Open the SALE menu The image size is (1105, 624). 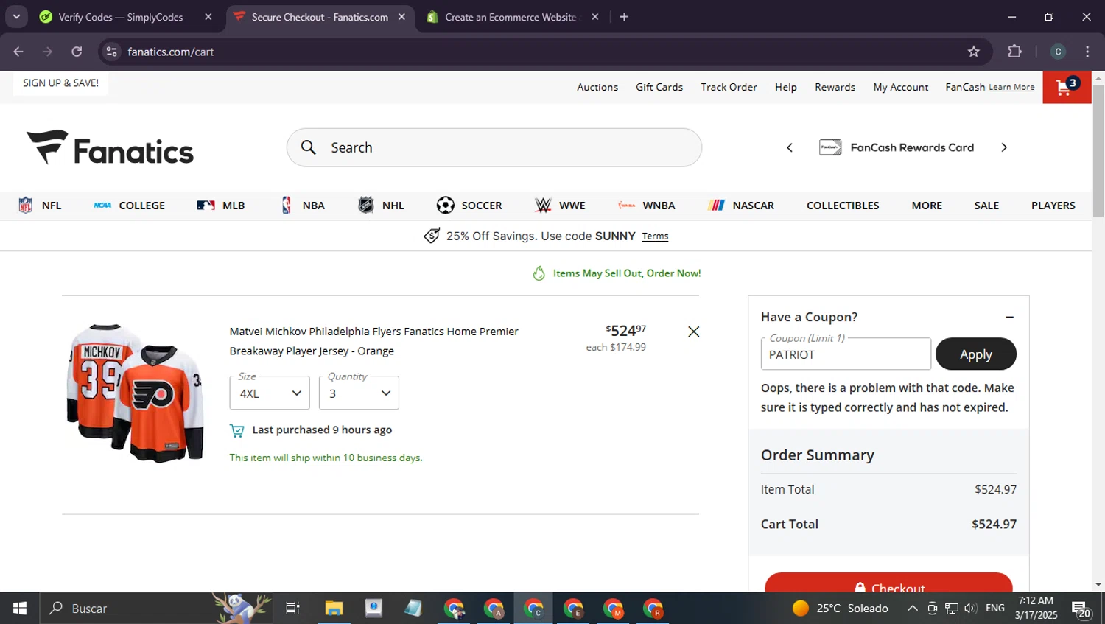pos(986,206)
